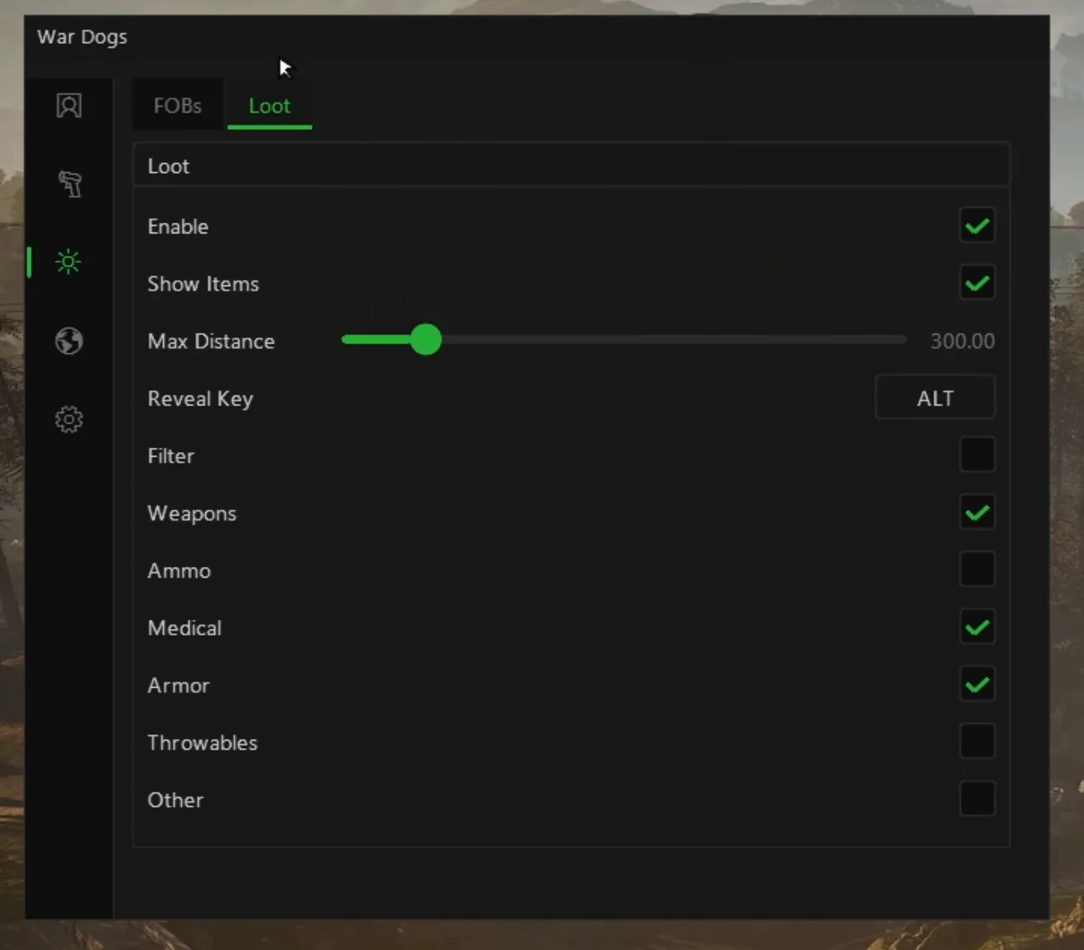Image resolution: width=1084 pixels, height=950 pixels.
Task: Click the Max Distance slider track end
Action: 904,339
